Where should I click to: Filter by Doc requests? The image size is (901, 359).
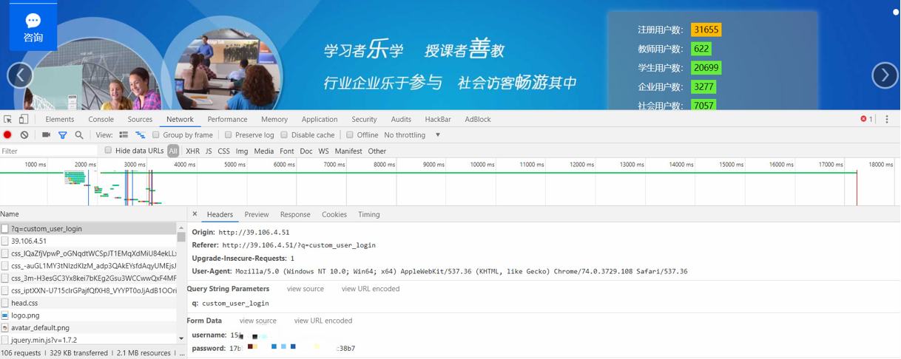pyautogui.click(x=306, y=151)
